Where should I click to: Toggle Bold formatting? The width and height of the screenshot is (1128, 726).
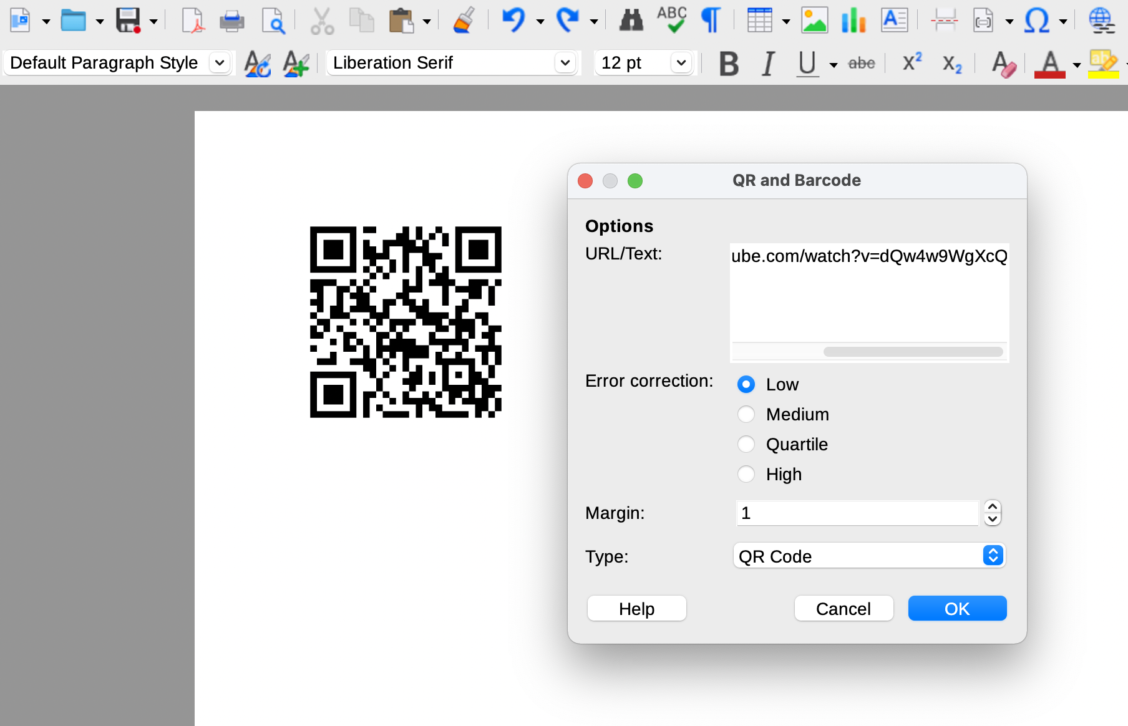coord(729,63)
